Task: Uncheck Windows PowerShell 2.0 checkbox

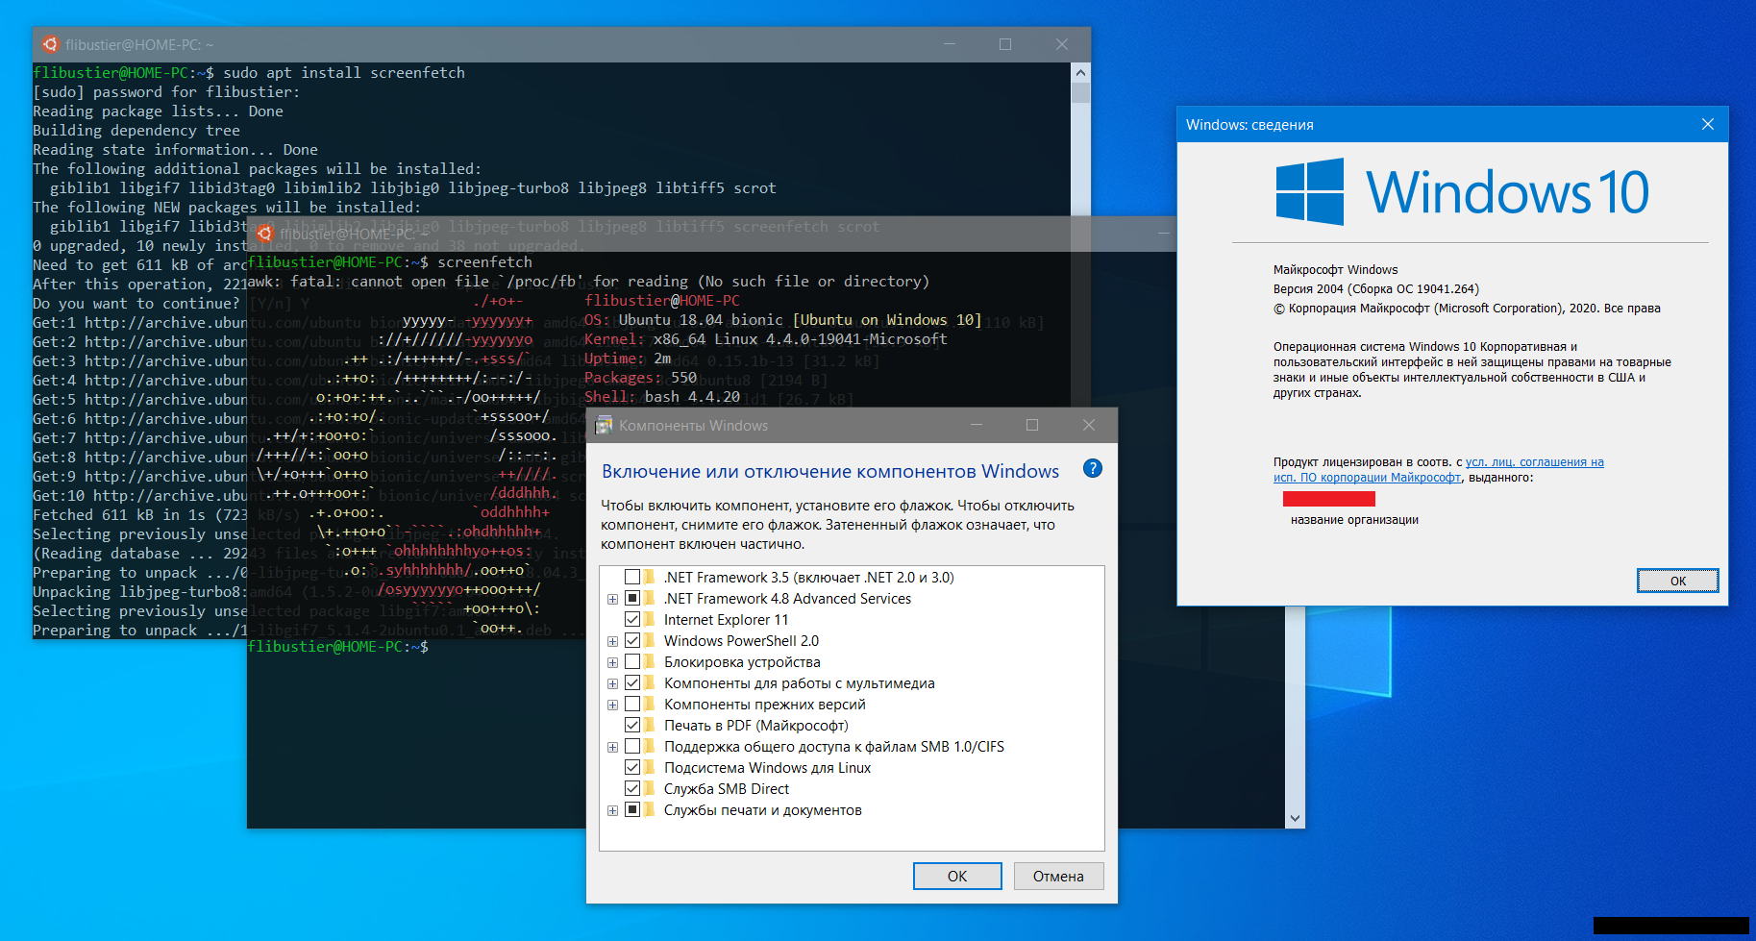Action: click(632, 640)
